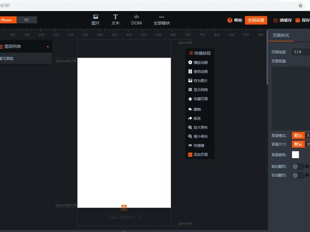Show grid using 显示网格 icon
310x232 pixels.
[198, 90]
